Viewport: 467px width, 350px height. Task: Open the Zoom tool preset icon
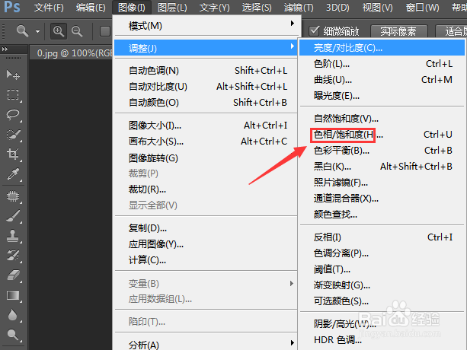(x=22, y=31)
